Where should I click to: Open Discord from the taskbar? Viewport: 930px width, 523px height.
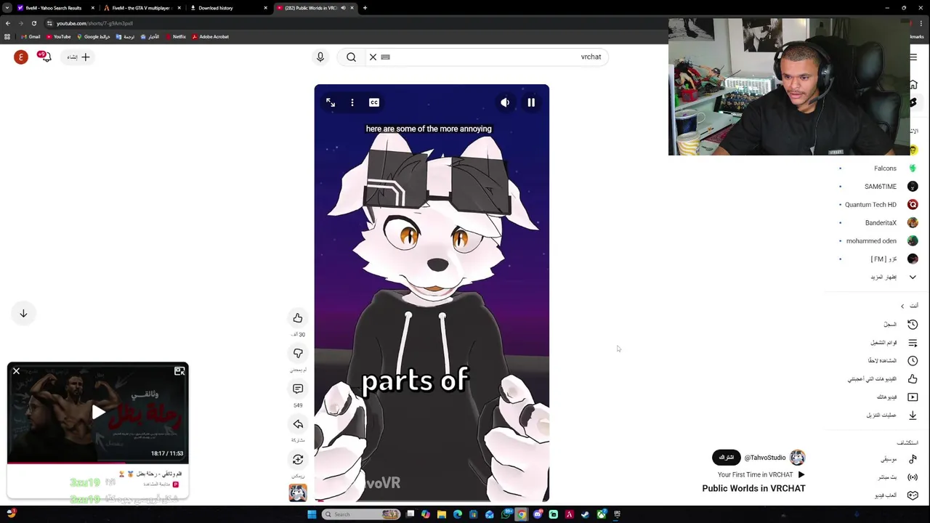[x=538, y=514]
